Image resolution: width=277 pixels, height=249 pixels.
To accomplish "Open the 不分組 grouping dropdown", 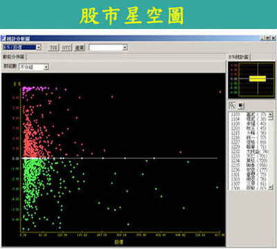I will click(46, 67).
